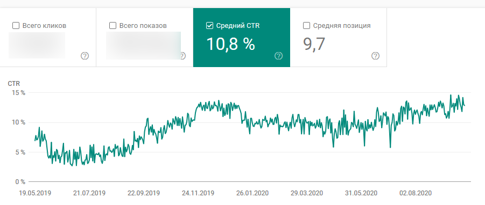This screenshot has height=205, width=485.
Task: Click the 26.01.2020 date label
Action: coord(252,193)
